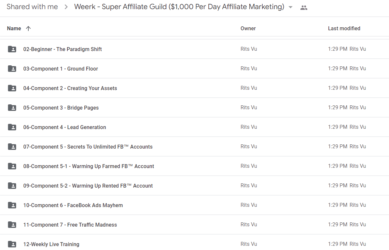Reverse sort order using the Name arrow
Screen dimensions: 389x250
(x=28, y=29)
